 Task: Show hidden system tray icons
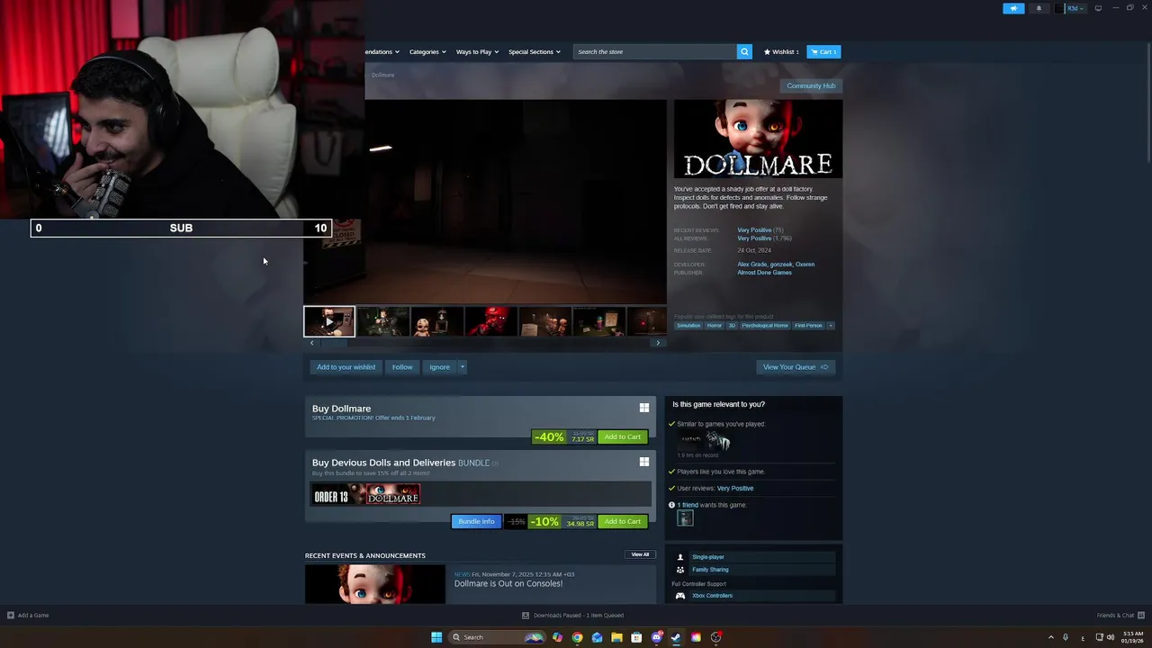1051,637
